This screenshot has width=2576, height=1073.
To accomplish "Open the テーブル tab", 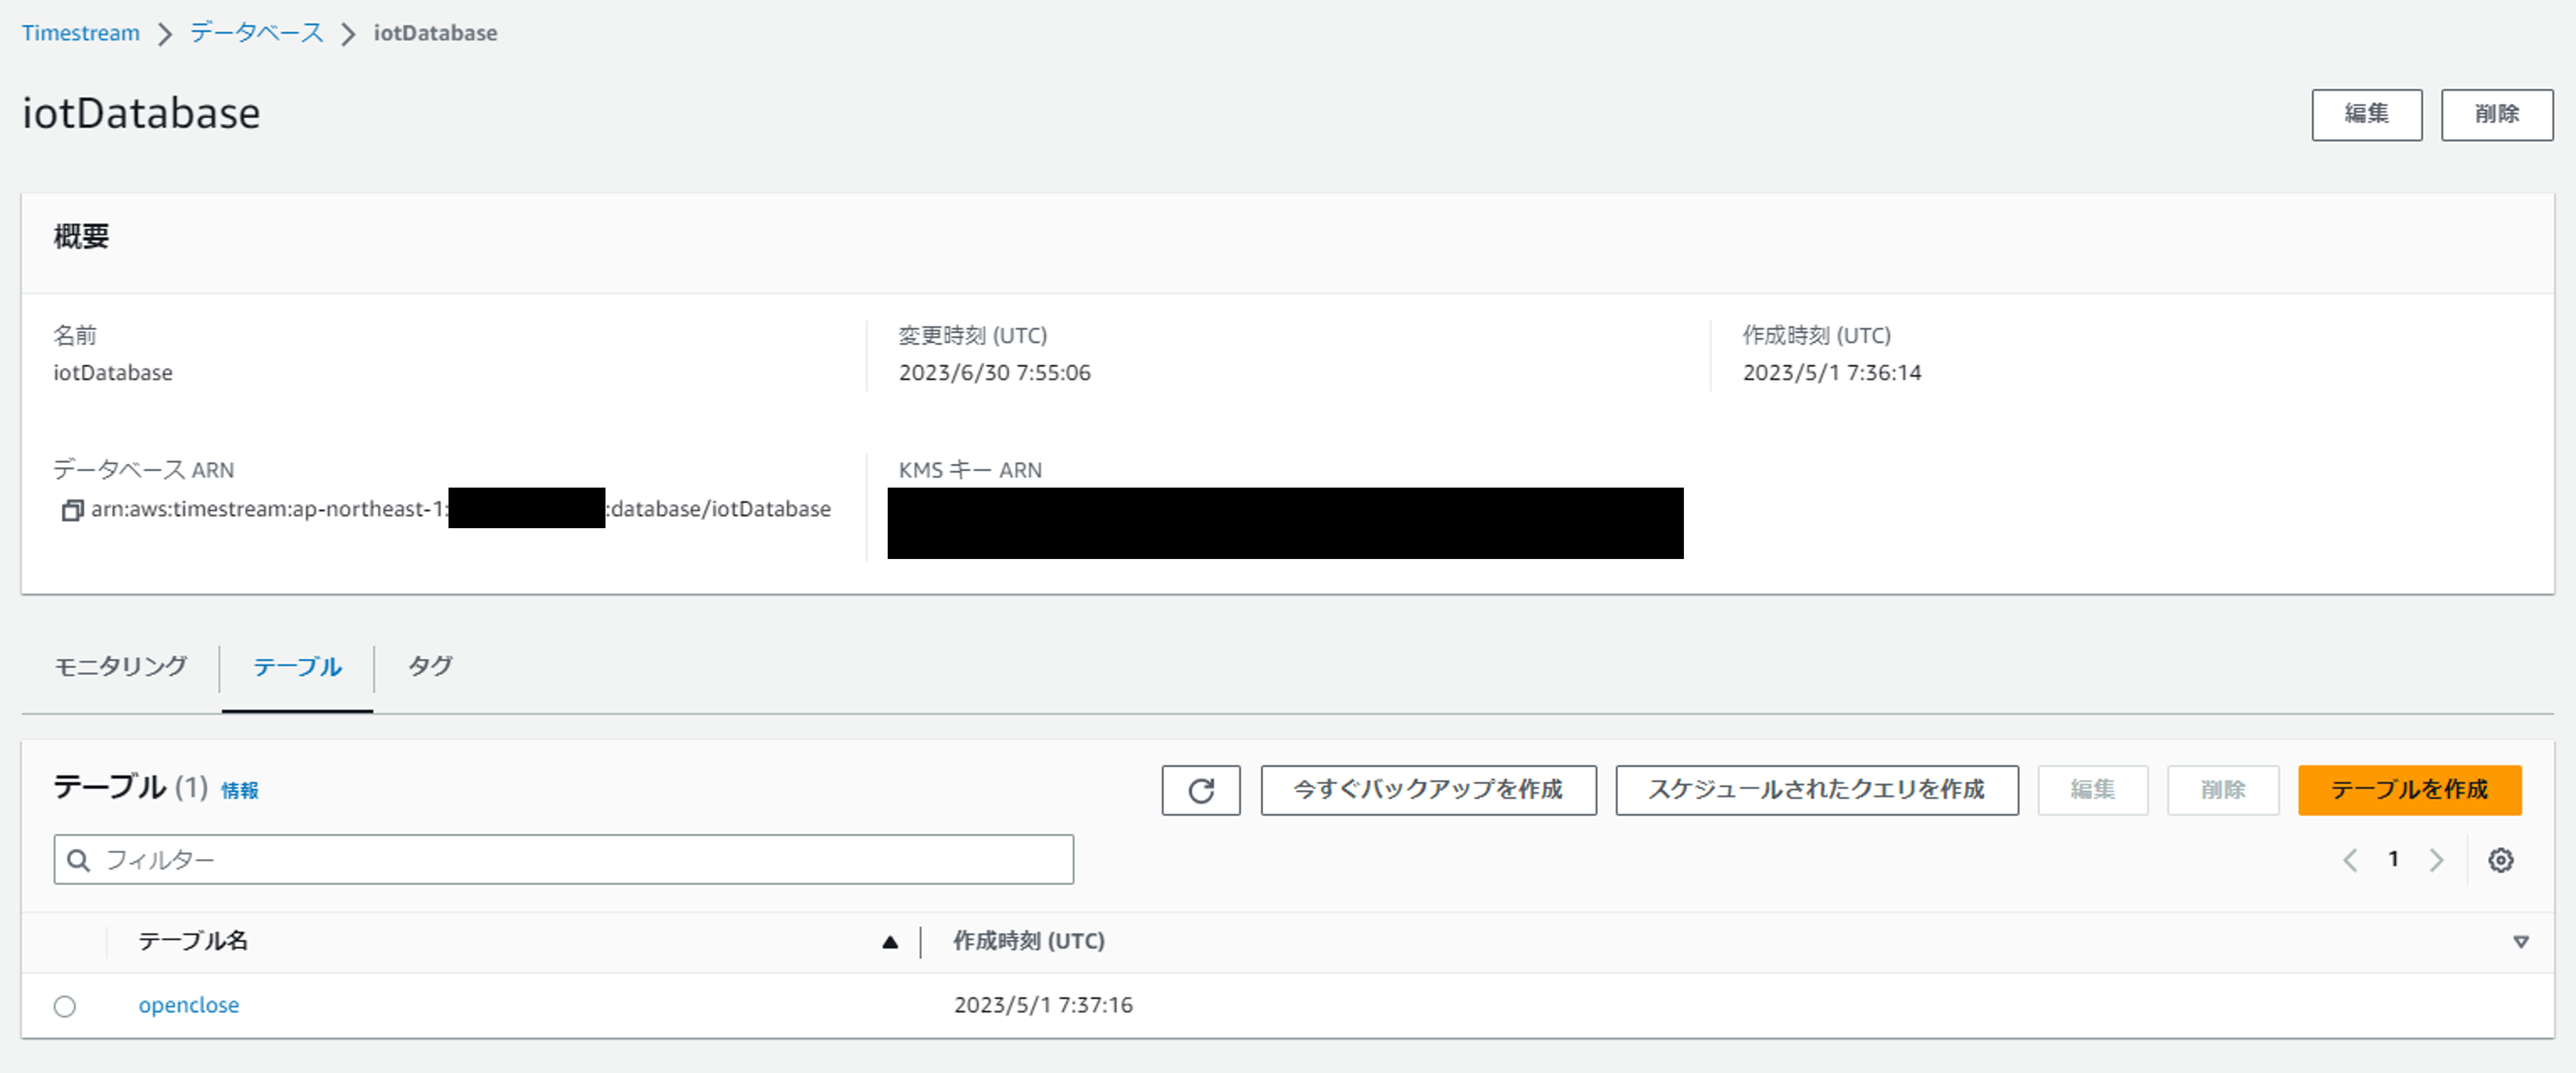I will coord(297,667).
